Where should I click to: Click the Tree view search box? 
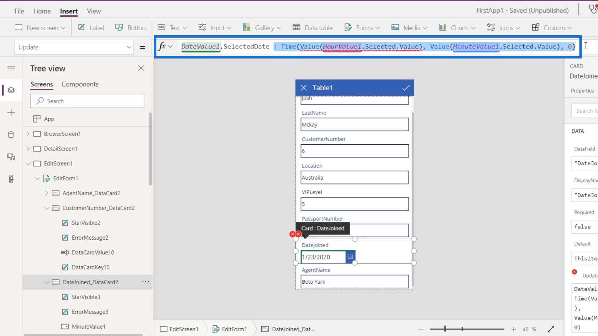[x=88, y=101]
